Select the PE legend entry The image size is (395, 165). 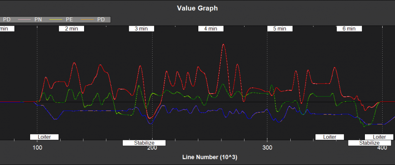point(70,19)
